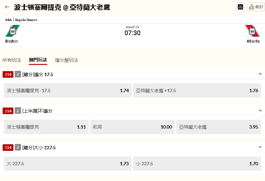Pick first-half 亞特蘭大老鷹 at 3.95
The width and height of the screenshot is (265, 181).
[x=218, y=127]
